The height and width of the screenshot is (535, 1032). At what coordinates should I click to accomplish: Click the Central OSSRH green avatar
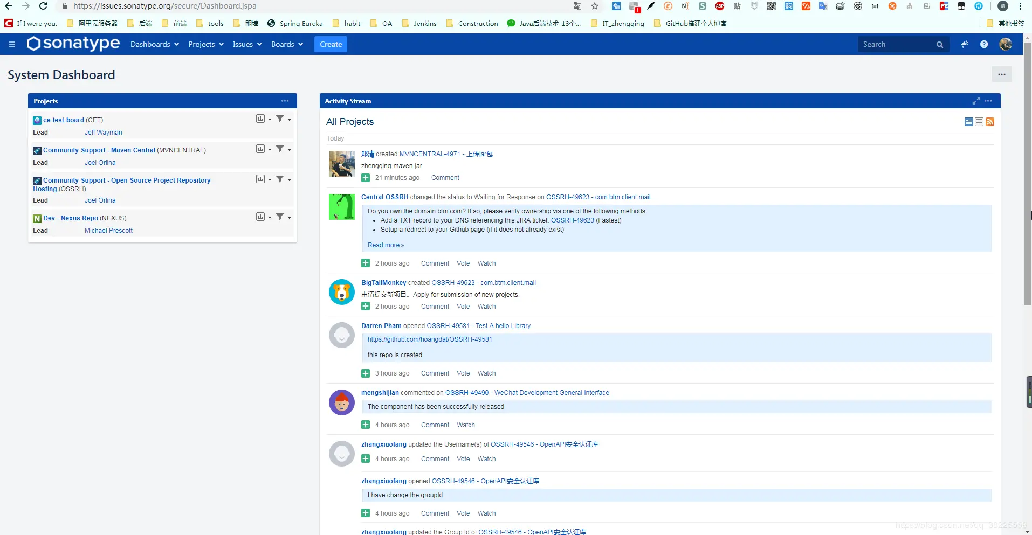click(342, 207)
